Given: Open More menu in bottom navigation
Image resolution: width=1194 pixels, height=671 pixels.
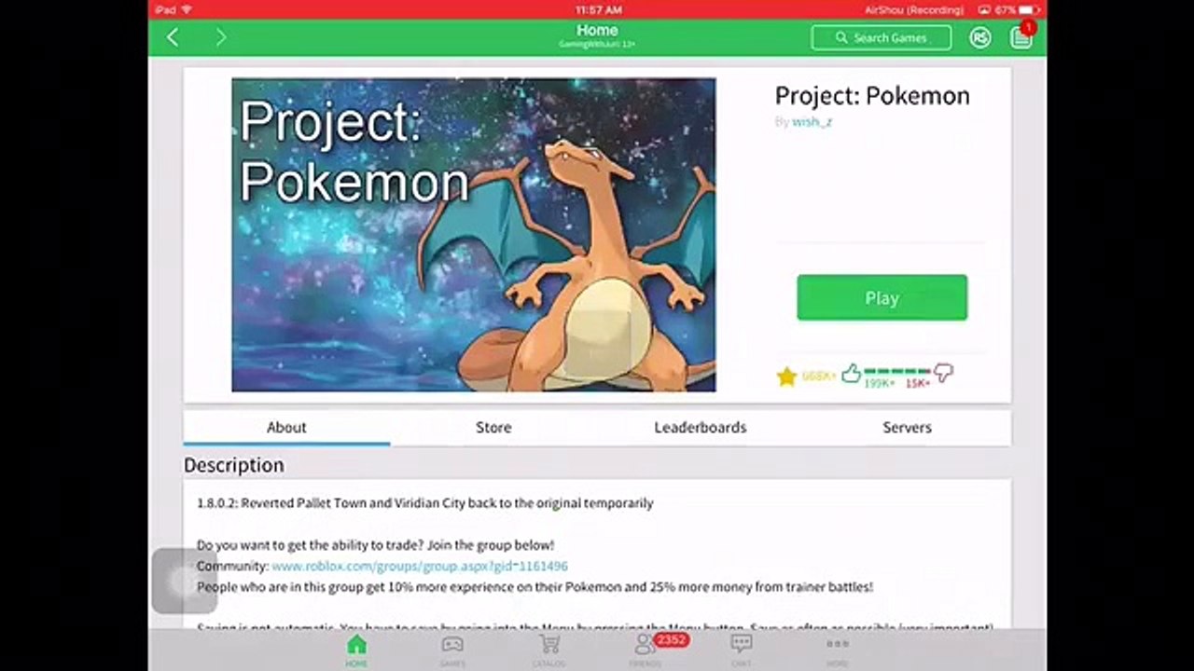Looking at the screenshot, I should [838, 650].
